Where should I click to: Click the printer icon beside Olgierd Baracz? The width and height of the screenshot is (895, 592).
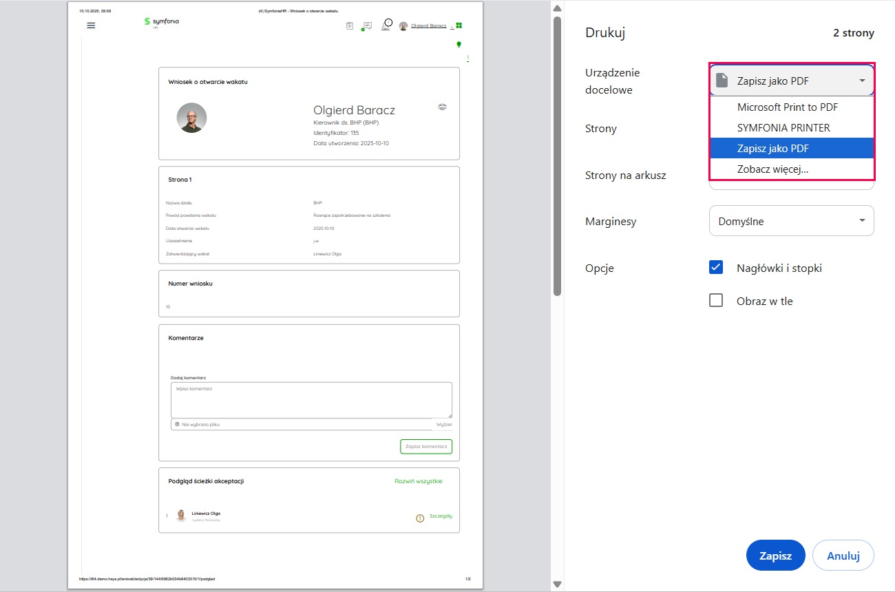[x=442, y=107]
